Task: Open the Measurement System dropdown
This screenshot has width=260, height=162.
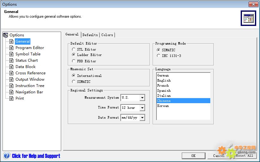Action: [x=142, y=98]
